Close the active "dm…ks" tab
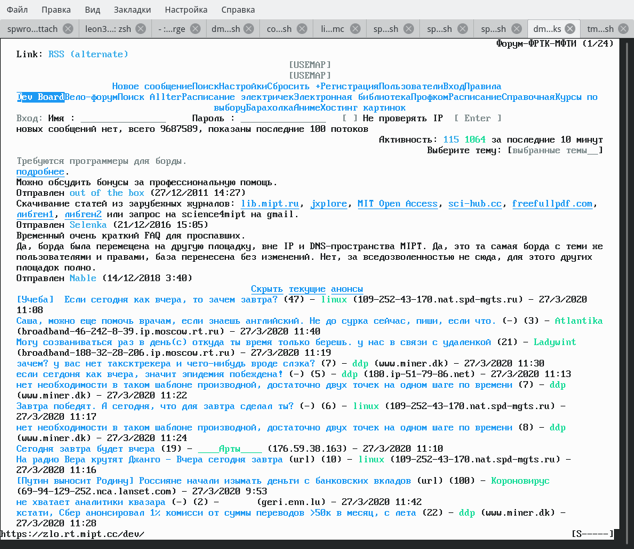The width and height of the screenshot is (634, 549). pyautogui.click(x=570, y=29)
